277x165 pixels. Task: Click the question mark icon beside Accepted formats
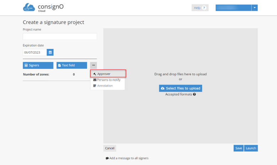195,94
